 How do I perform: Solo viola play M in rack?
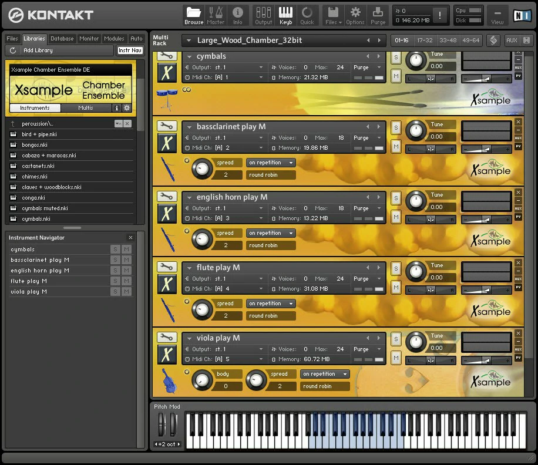point(396,339)
